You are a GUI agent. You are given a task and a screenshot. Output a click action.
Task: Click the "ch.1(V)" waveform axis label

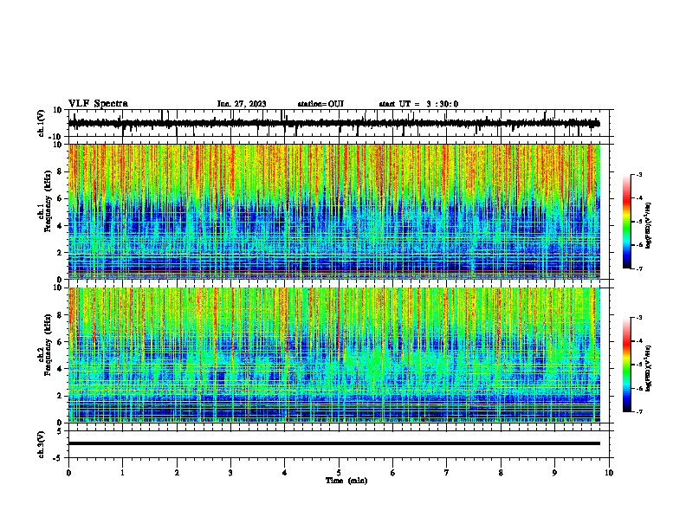tap(42, 123)
